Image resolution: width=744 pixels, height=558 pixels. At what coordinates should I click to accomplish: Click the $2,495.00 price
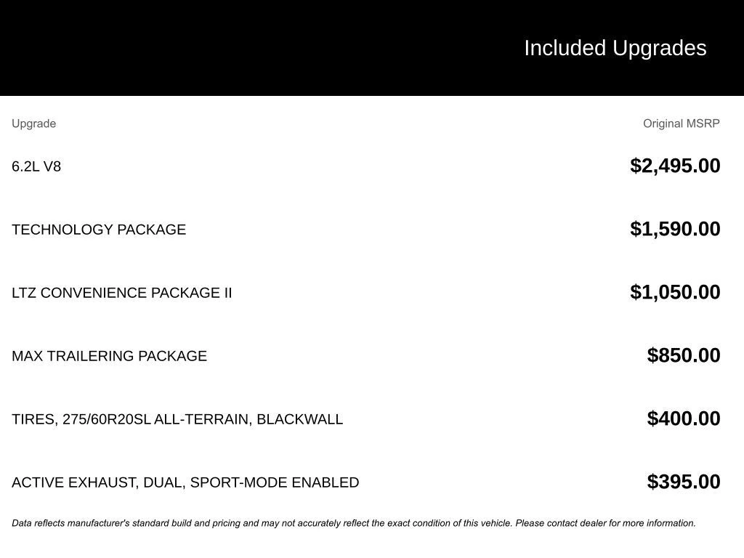click(675, 166)
